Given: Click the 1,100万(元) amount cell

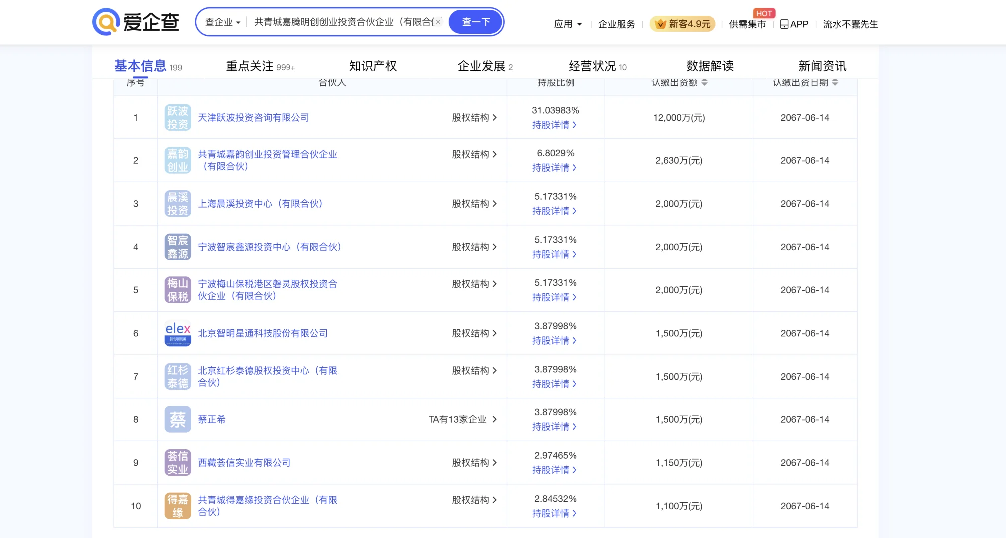Looking at the screenshot, I should [679, 506].
